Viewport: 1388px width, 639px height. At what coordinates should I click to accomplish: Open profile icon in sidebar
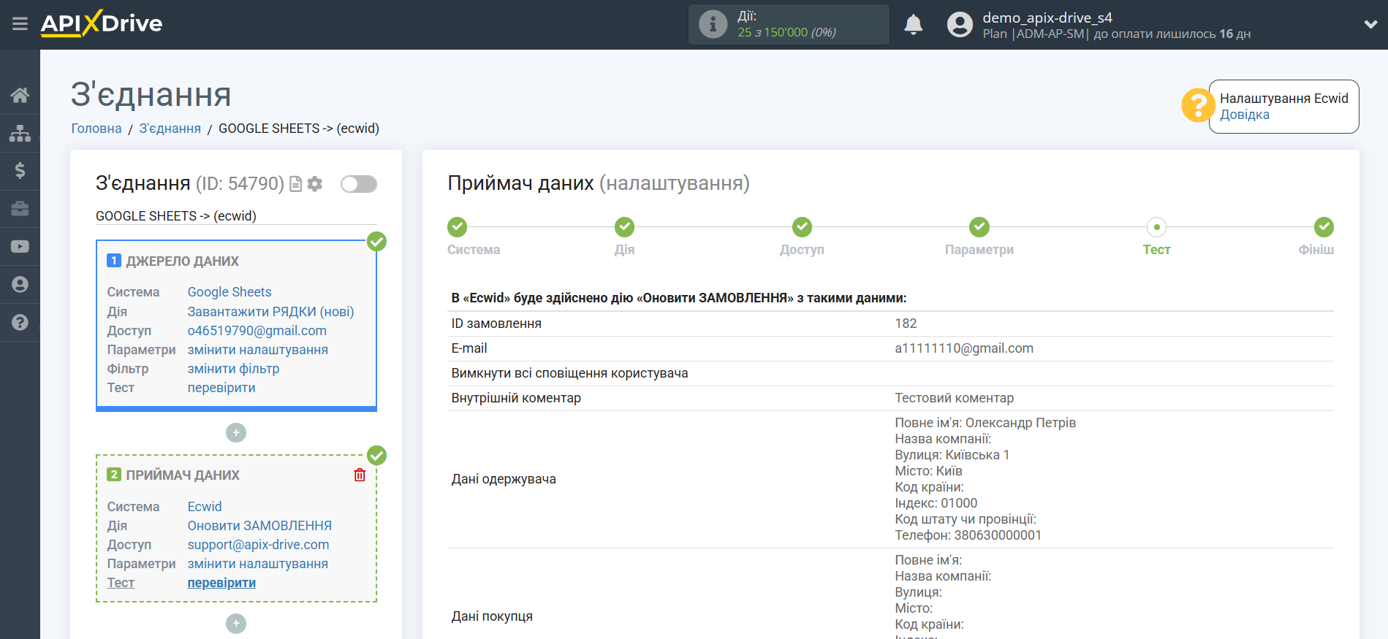[x=20, y=285]
